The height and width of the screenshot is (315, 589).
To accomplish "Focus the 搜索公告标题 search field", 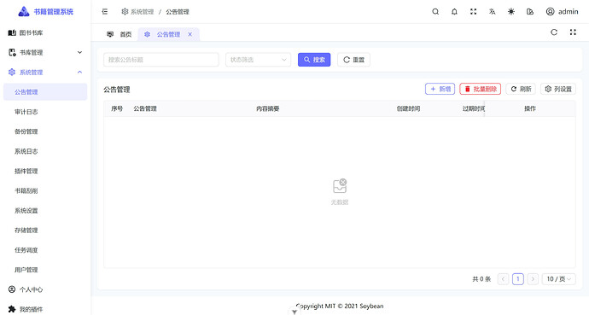I will 161,60.
